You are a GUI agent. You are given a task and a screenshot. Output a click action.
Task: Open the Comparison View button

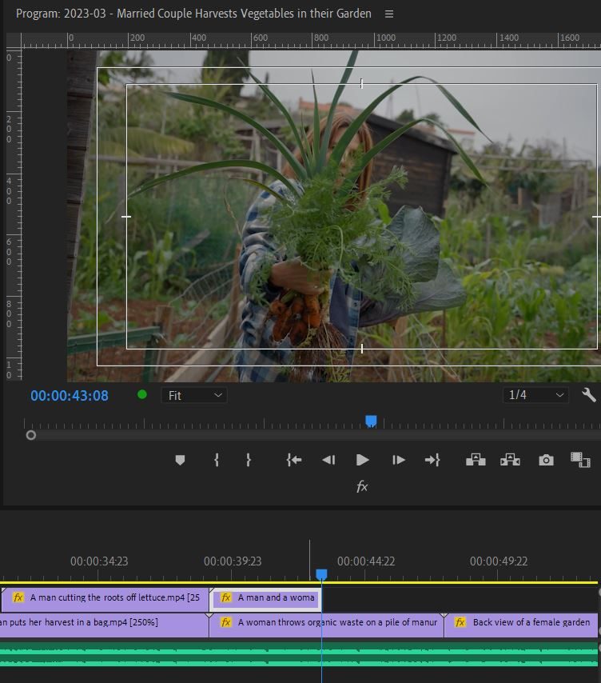580,460
